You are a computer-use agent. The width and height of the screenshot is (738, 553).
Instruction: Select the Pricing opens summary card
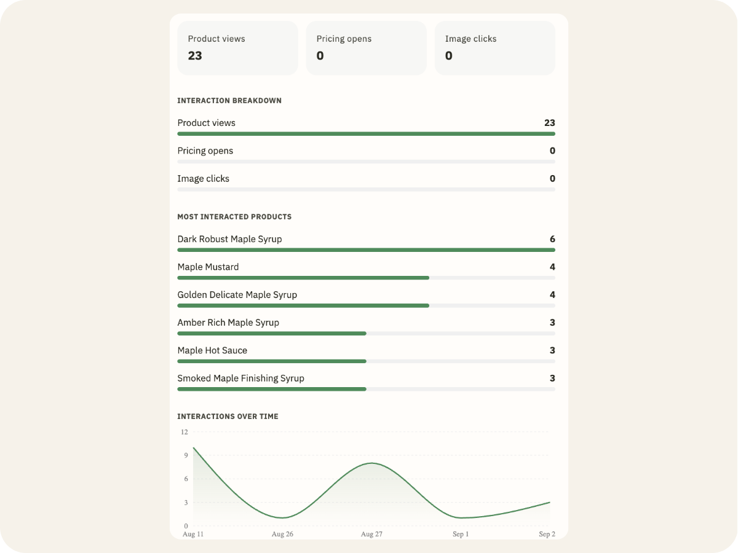point(366,48)
